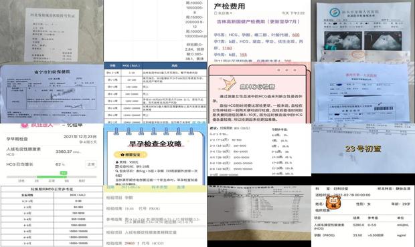
Task: Open the light-blue paper hospital report thumbnail
Action: [x=363, y=93]
